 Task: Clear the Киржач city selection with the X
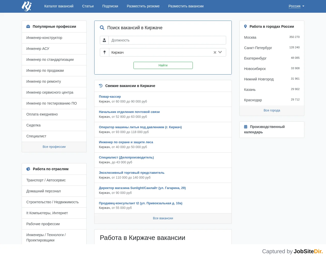(x=215, y=52)
